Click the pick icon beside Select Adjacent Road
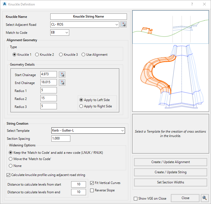Image resolution: width=211 pixels, height=204 pixels. click(x=123, y=24)
